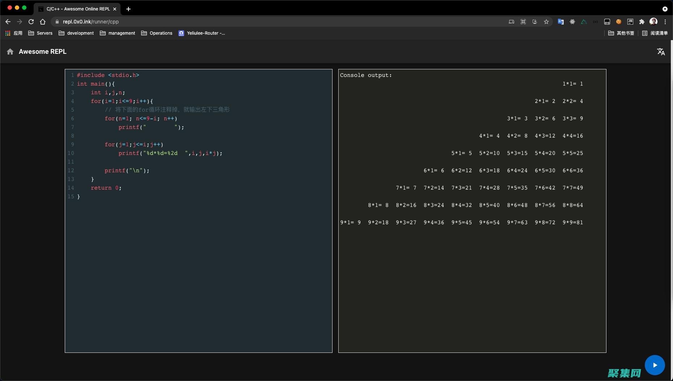Open Chrome's three-dot menu
The height and width of the screenshot is (381, 673).
point(665,22)
